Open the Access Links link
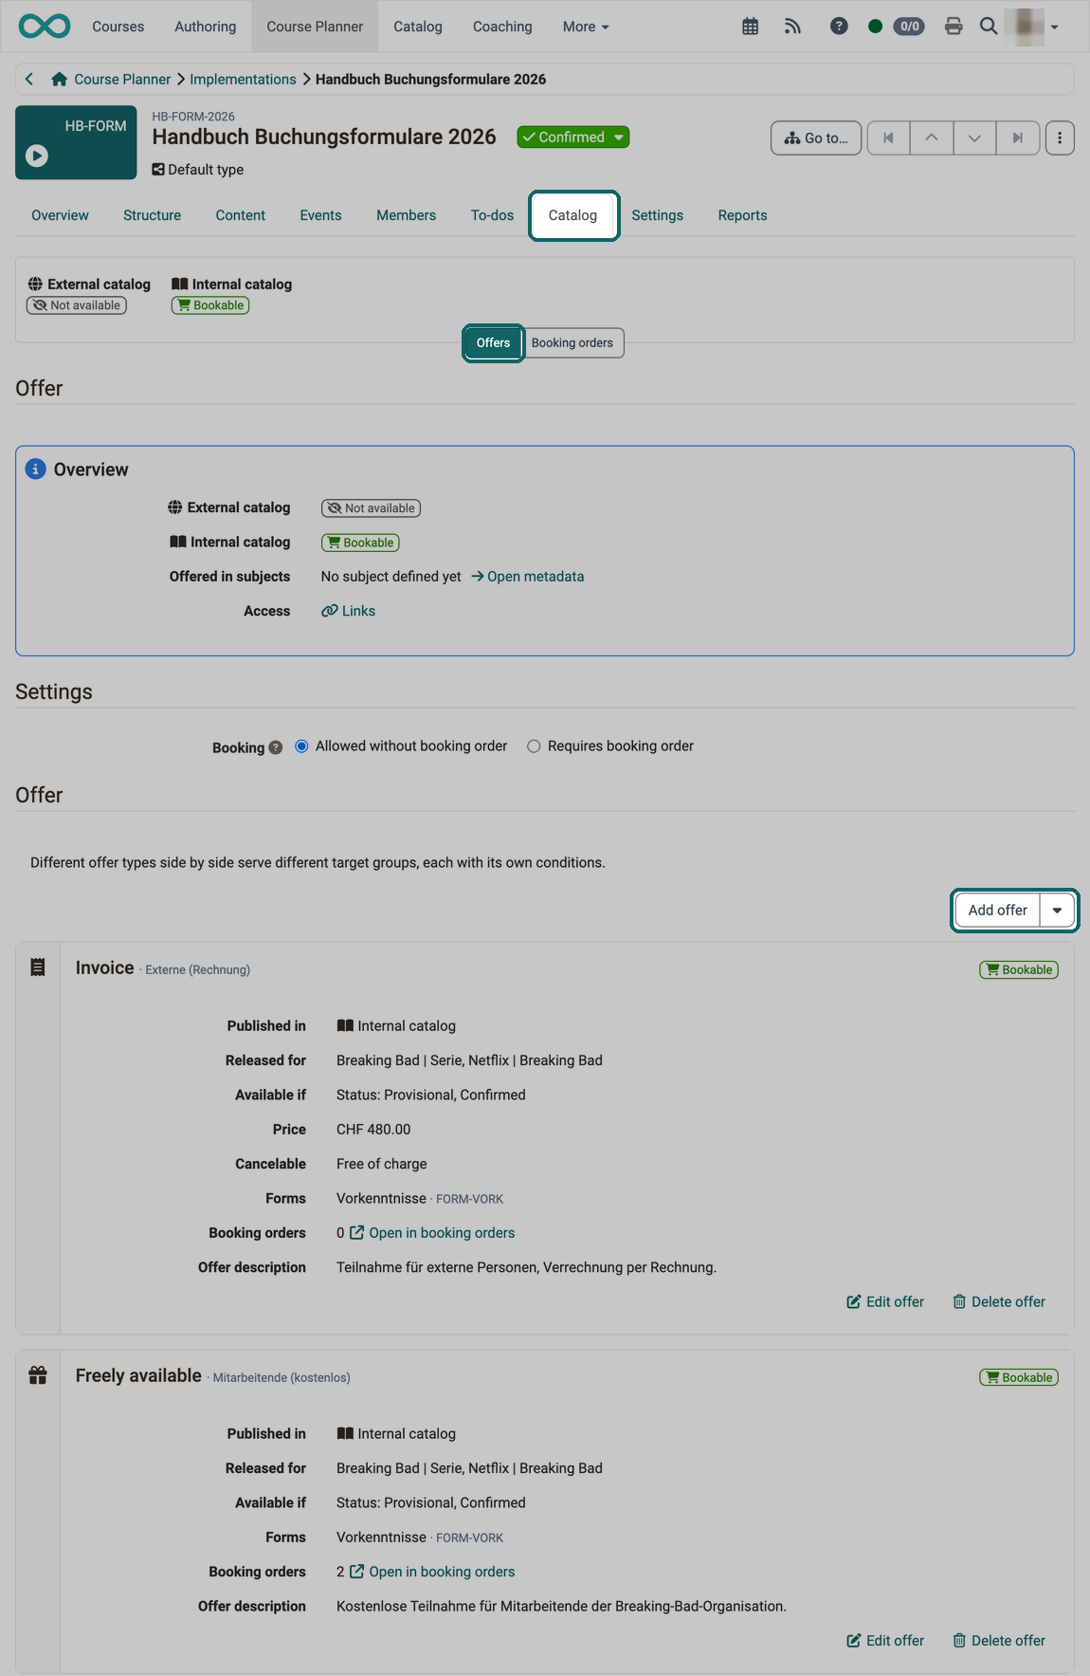 coord(349,611)
